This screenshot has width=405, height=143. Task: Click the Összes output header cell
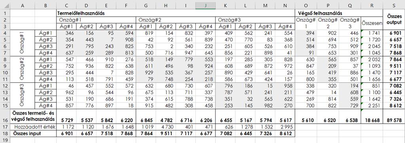pyautogui.click(x=394, y=20)
